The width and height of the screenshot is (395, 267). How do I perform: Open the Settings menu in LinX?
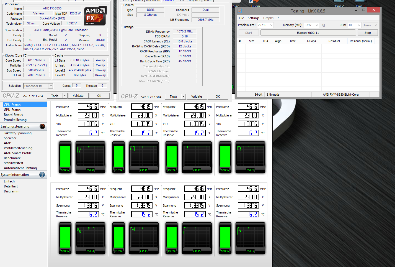click(x=254, y=18)
